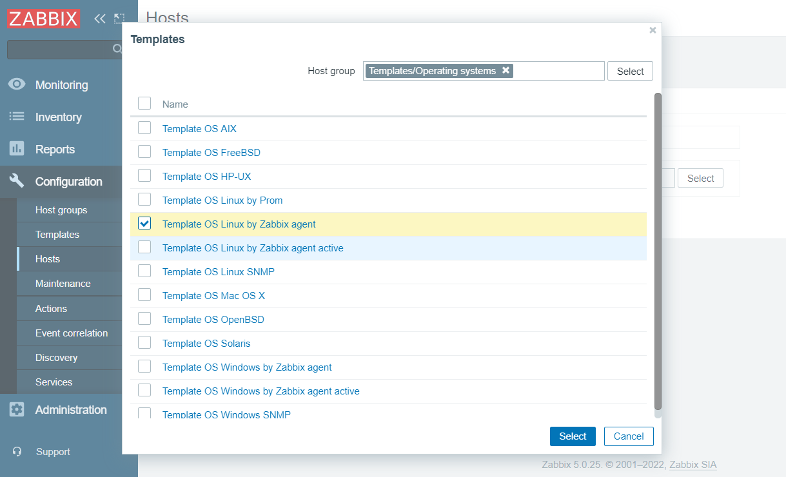This screenshot has width=786, height=477.
Task: Expand the Configuration menu section
Action: [x=68, y=182]
